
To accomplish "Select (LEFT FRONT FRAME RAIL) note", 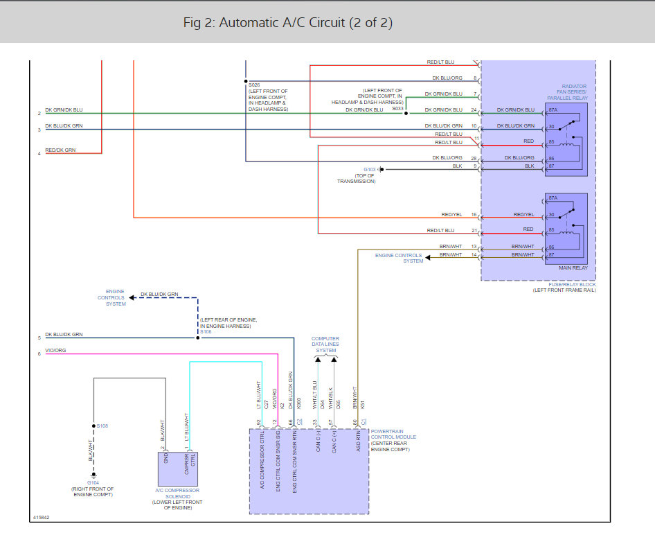I will click(564, 290).
